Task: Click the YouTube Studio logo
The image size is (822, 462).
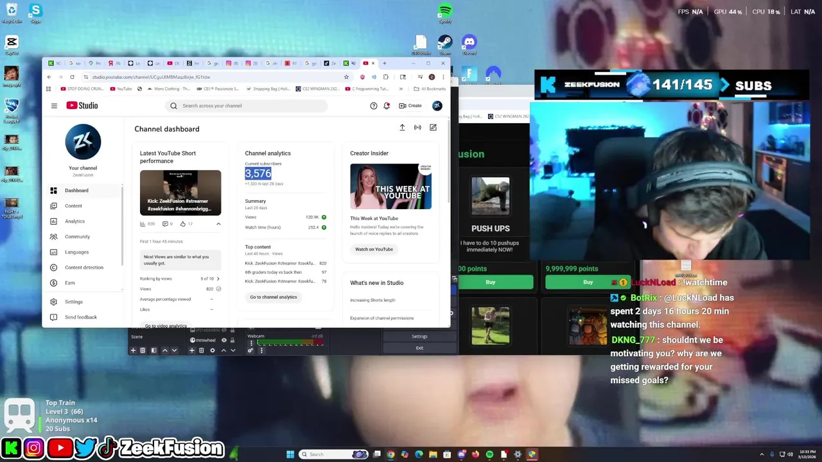Action: [82, 106]
